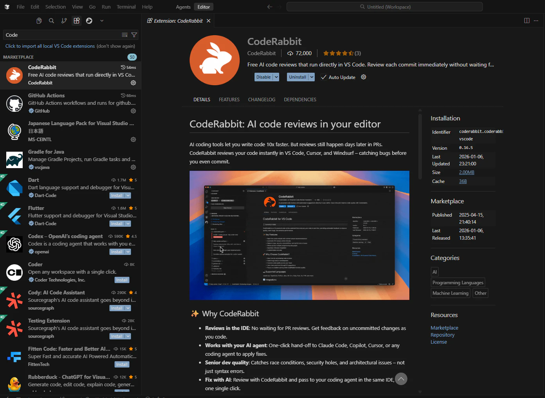The width and height of the screenshot is (545, 398).
Task: Split the editor to the right
Action: coord(527,21)
